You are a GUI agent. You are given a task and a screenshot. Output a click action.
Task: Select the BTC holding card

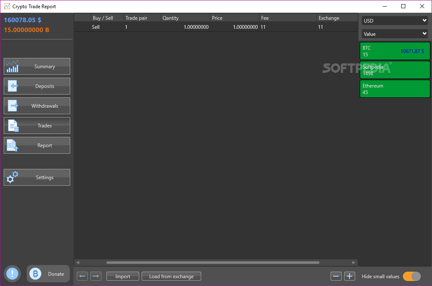point(395,51)
